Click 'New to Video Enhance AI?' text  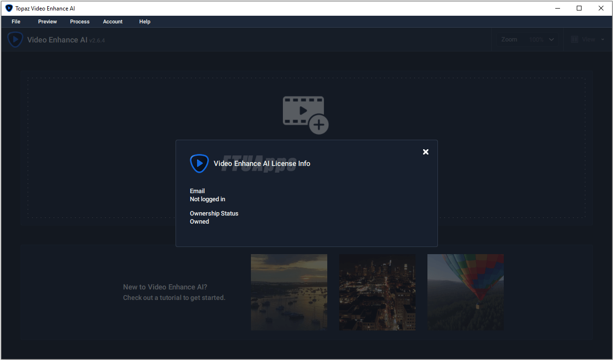165,287
